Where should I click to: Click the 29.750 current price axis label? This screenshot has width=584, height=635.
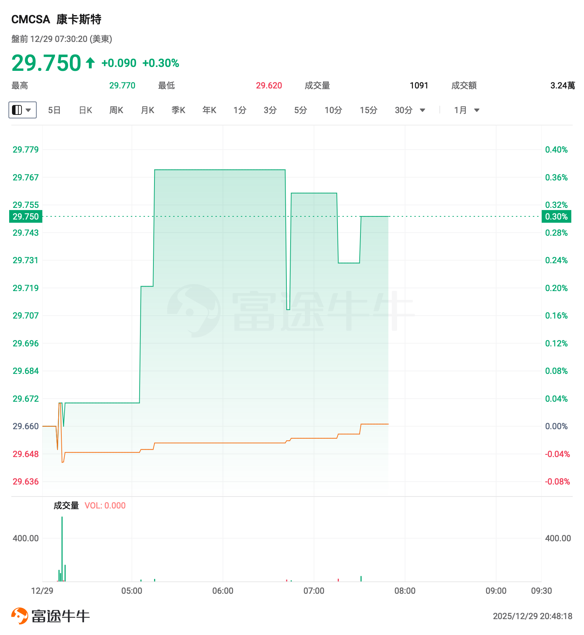[x=26, y=216]
